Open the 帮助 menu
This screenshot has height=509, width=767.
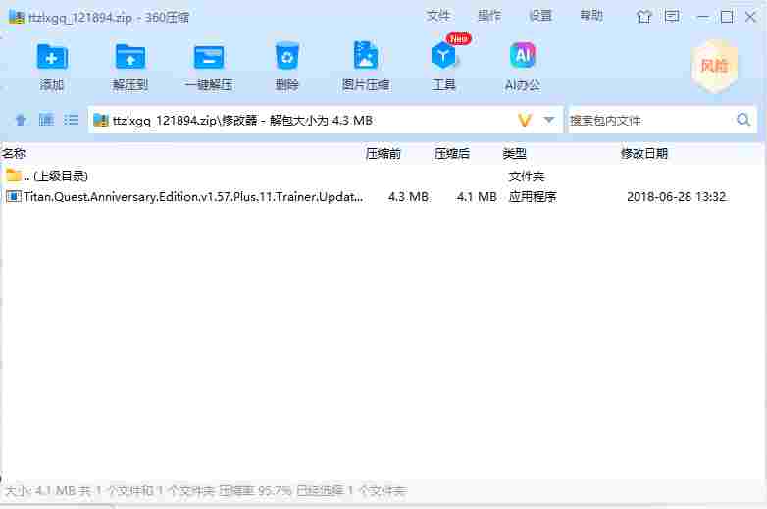(x=591, y=16)
